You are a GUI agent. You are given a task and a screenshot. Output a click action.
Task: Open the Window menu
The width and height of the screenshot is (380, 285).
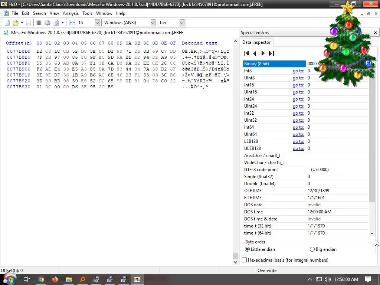point(104,13)
